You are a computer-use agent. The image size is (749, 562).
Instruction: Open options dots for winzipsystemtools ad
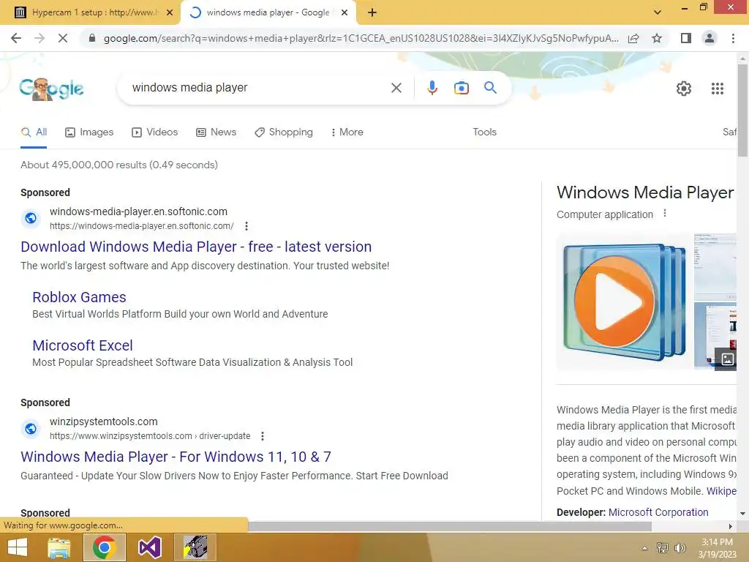point(263,436)
